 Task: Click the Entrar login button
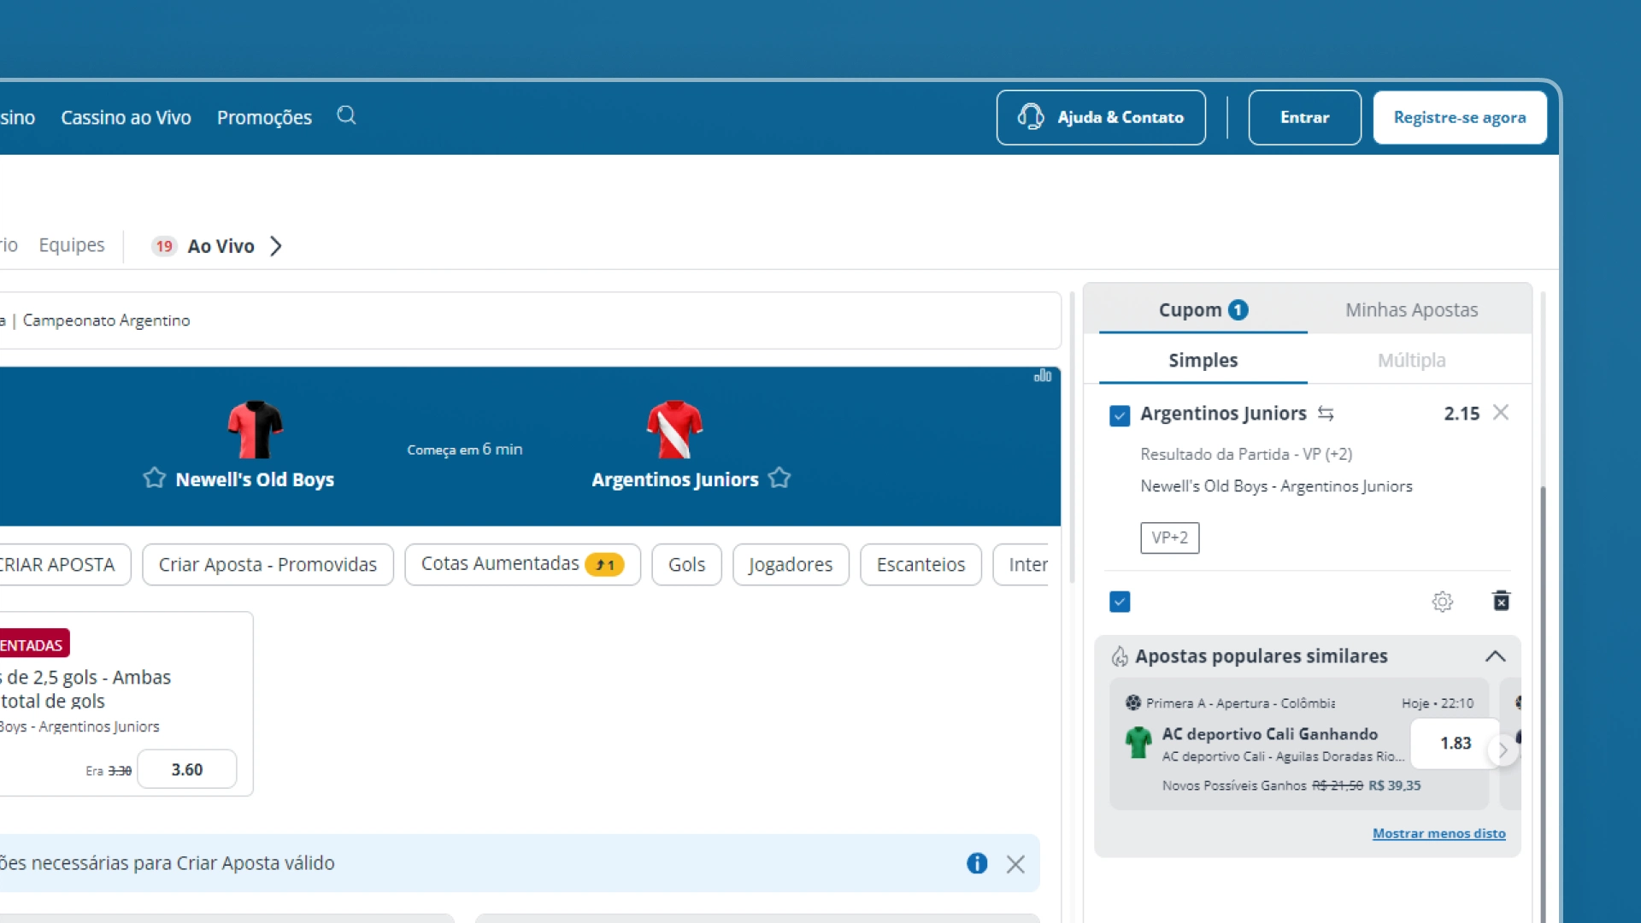coord(1304,117)
